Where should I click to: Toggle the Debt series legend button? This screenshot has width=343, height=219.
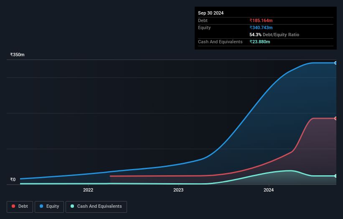coord(20,207)
